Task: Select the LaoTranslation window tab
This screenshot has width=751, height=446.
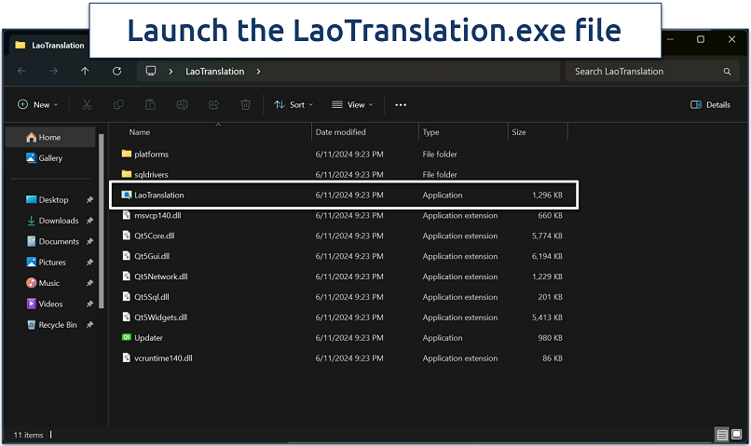Action: [x=49, y=46]
